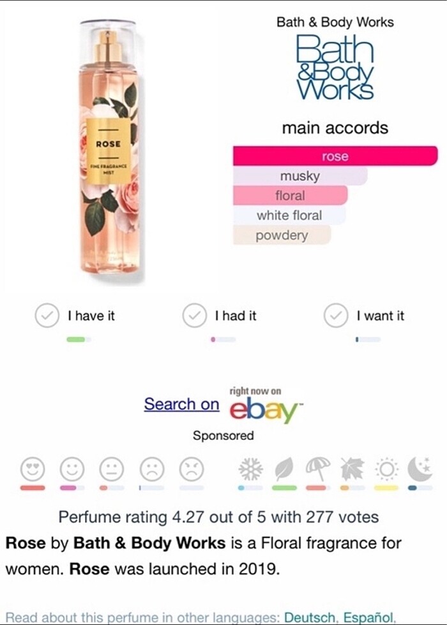This screenshot has width=447, height=625.
Task: Click the pink rose accord bar
Action: [335, 156]
